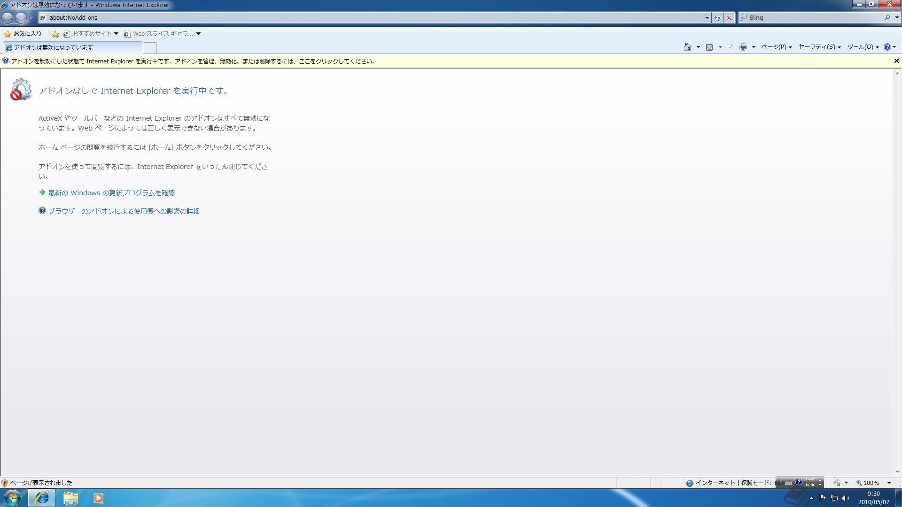Select the アドオンは無効になっています tab
Viewport: 902px width, 507px height.
(x=72, y=48)
